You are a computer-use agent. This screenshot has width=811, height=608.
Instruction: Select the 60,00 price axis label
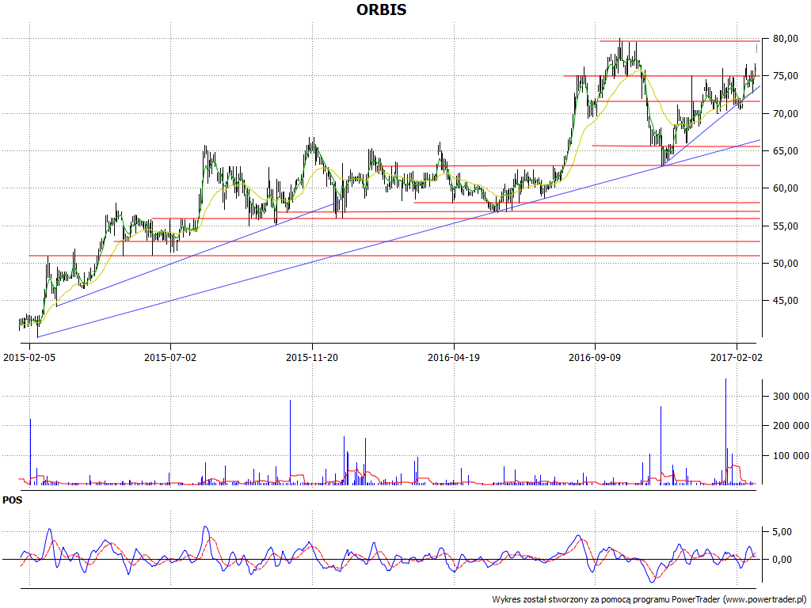tap(785, 188)
